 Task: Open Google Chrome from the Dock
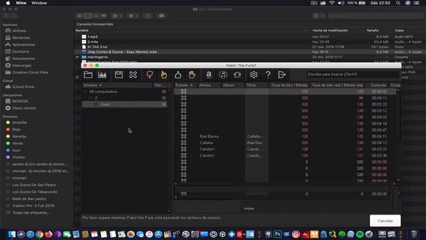39,234
